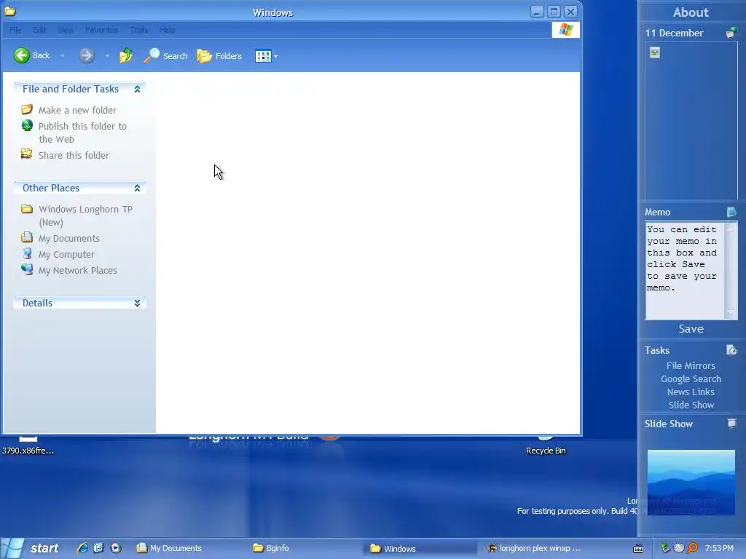Click Share this folder
The image size is (746, 559).
[74, 156]
